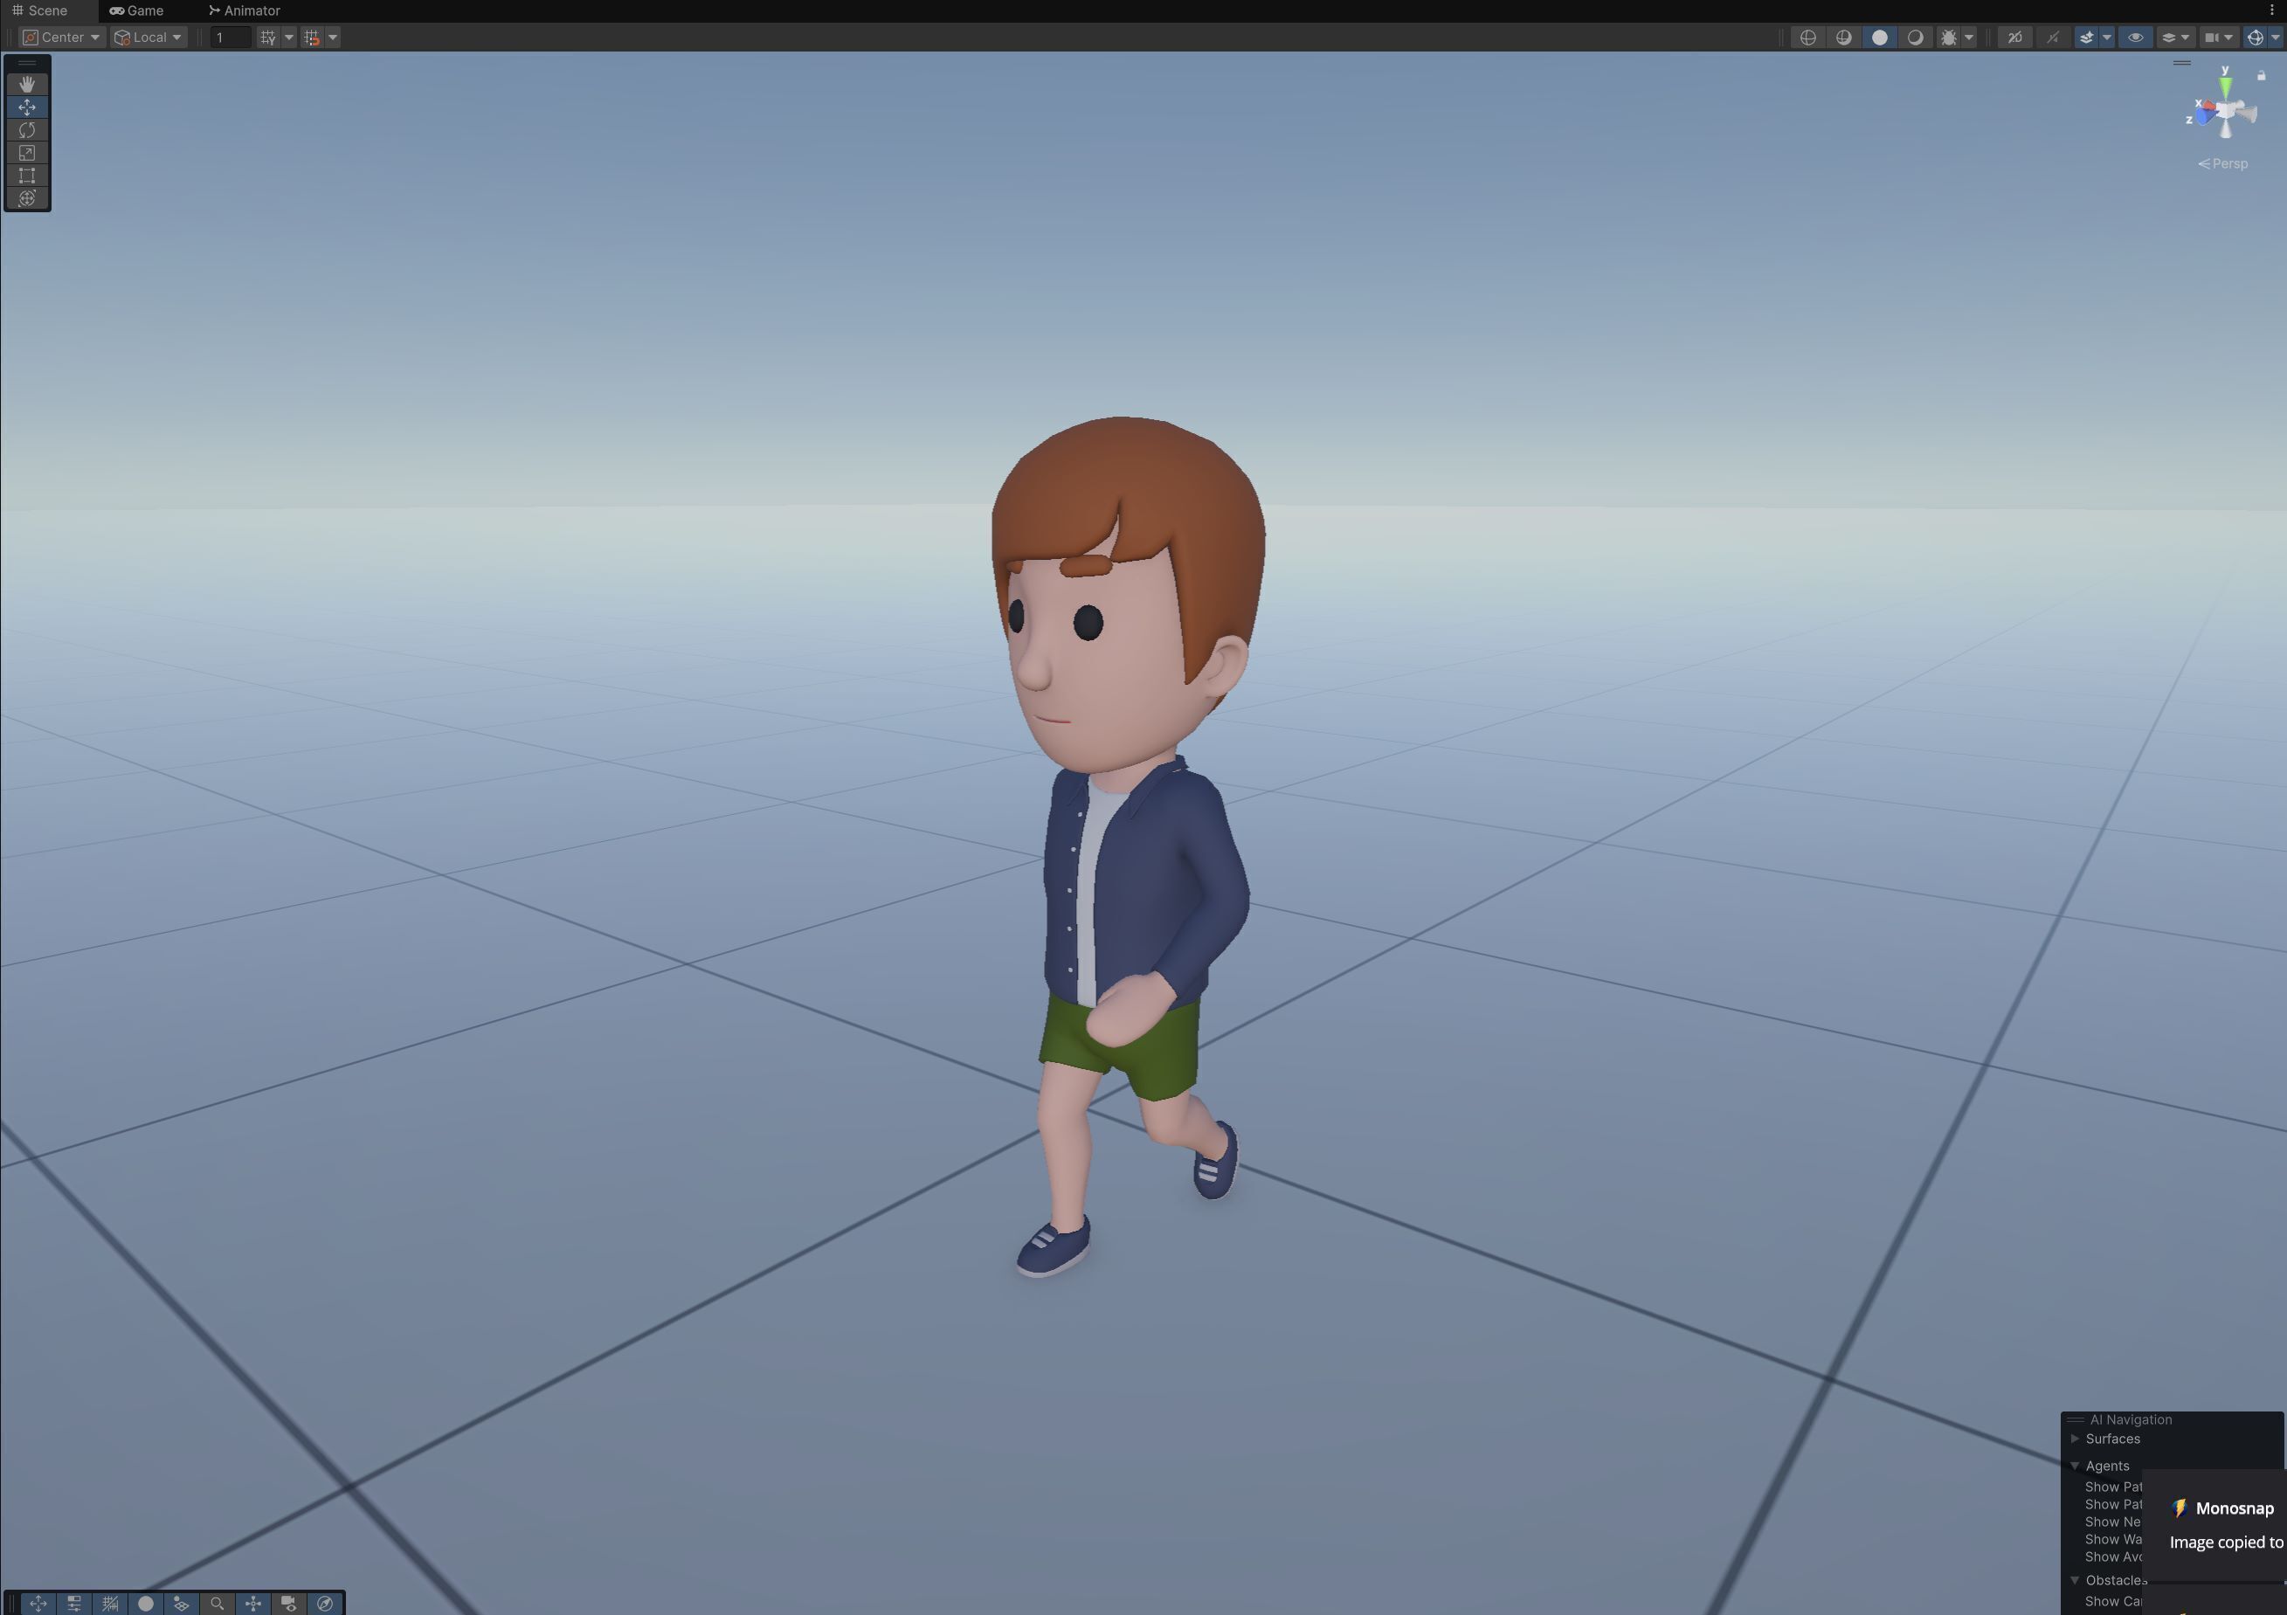
Task: Switch to the Game tab
Action: tap(137, 11)
